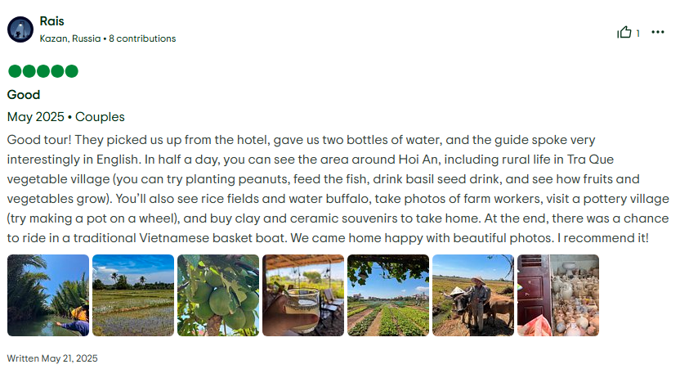680x369 pixels.
Task: Click the helpful vote count number
Action: coord(637,34)
